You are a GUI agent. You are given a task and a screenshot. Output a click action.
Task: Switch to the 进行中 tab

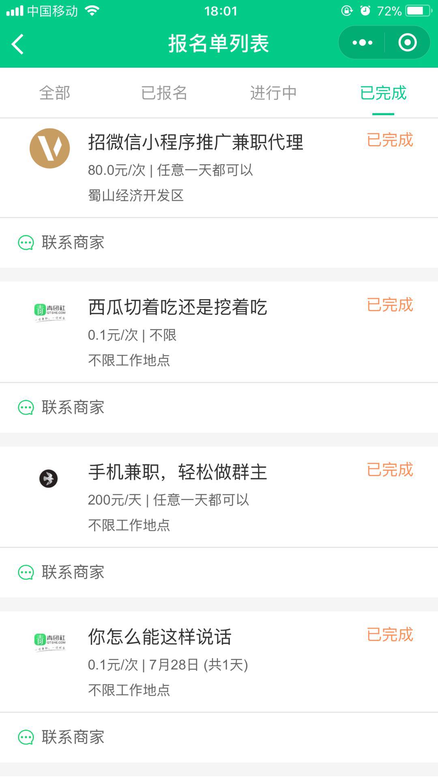pos(273,93)
